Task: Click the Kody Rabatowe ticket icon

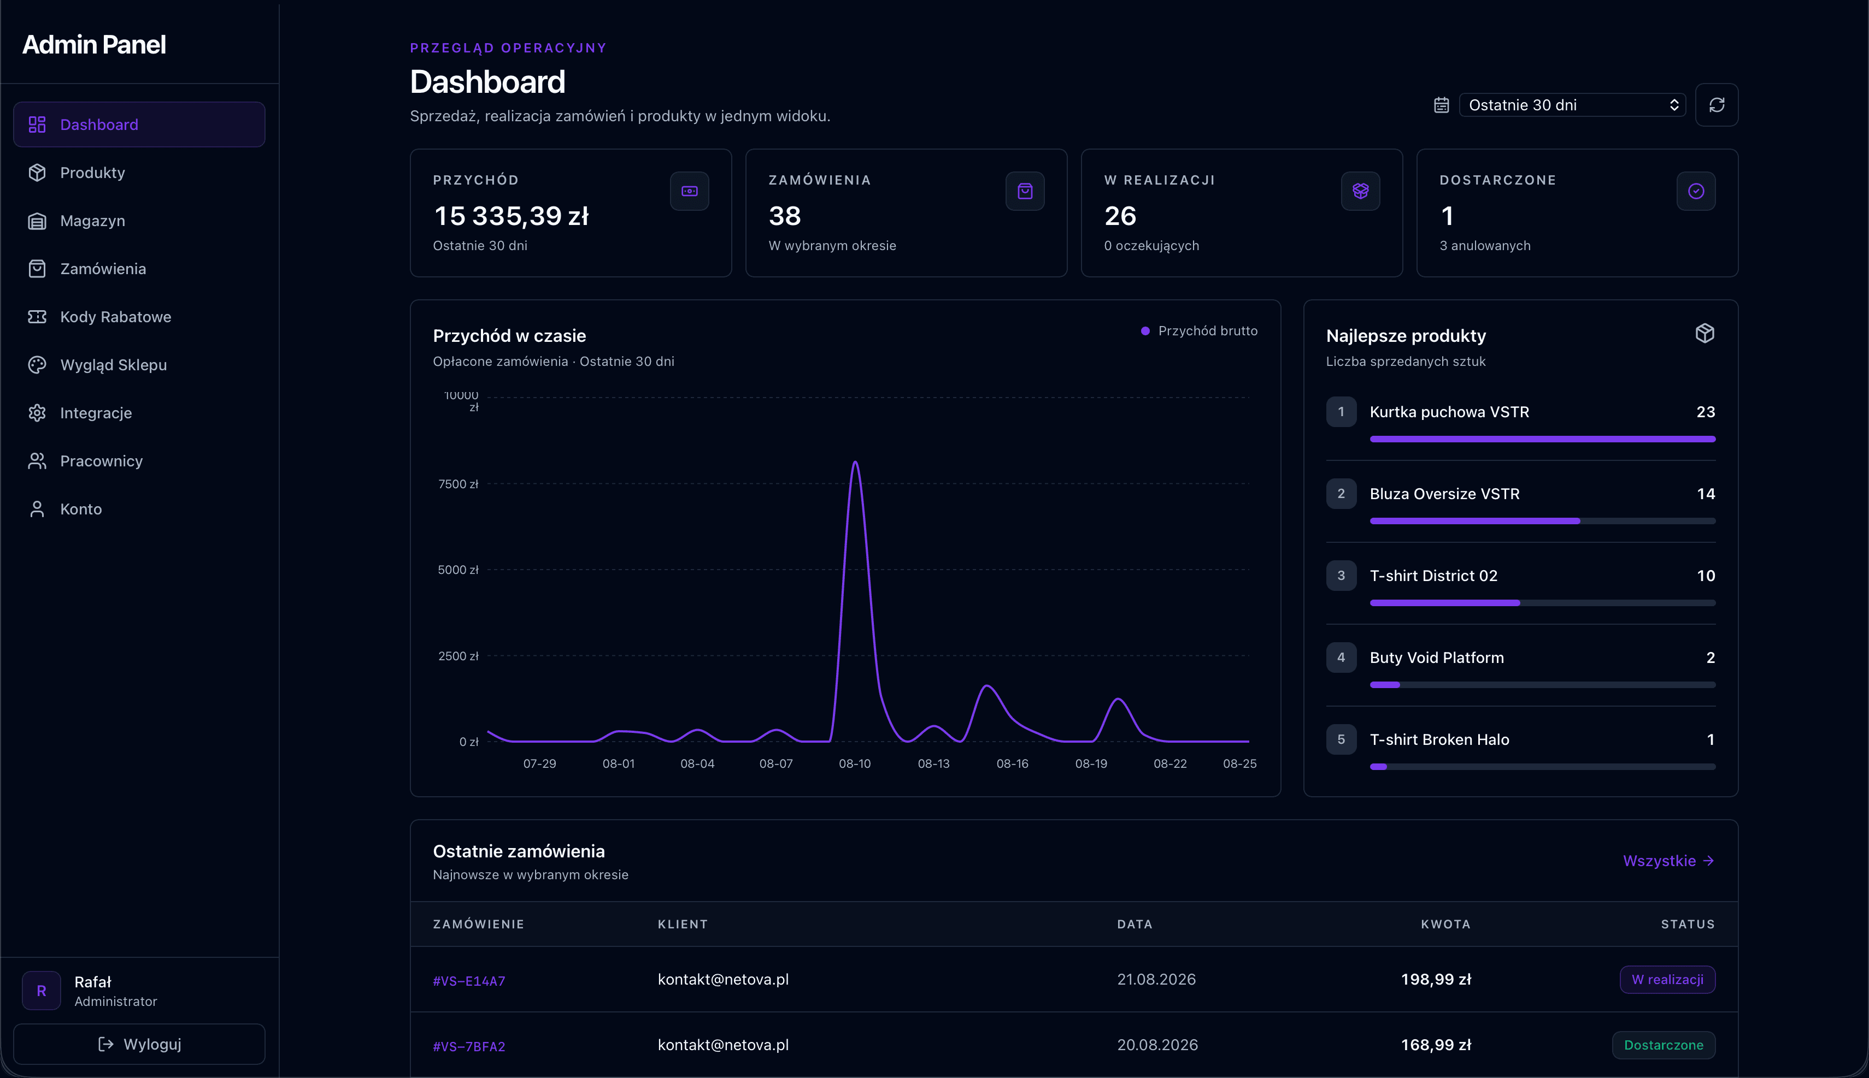Action: click(37, 317)
